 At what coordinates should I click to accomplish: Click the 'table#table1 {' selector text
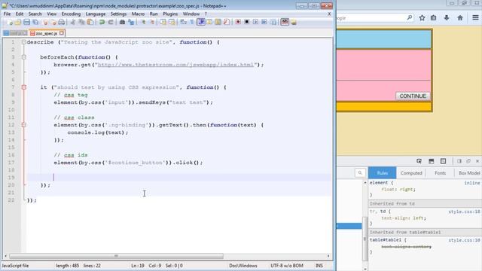point(388,240)
